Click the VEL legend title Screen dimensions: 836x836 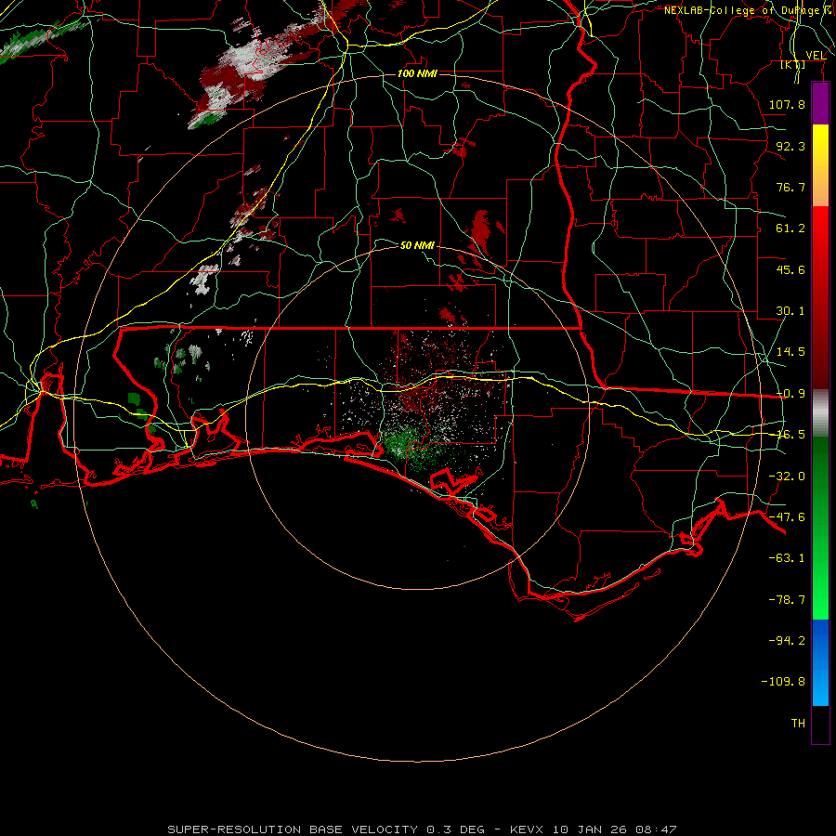[x=816, y=56]
